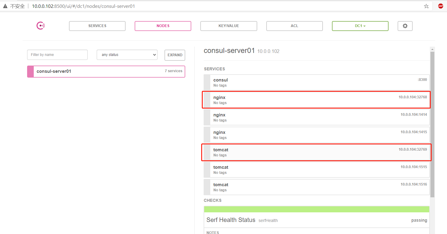Switch to the NODES tab
The height and width of the screenshot is (234, 447).
pyautogui.click(x=163, y=26)
